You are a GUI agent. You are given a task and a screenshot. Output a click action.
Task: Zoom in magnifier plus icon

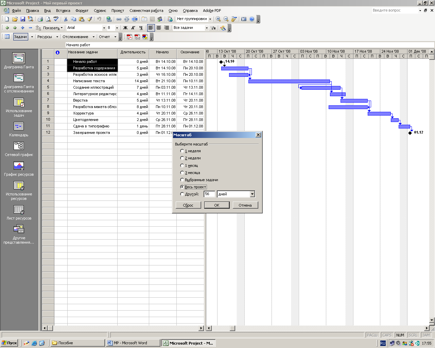coord(218,19)
